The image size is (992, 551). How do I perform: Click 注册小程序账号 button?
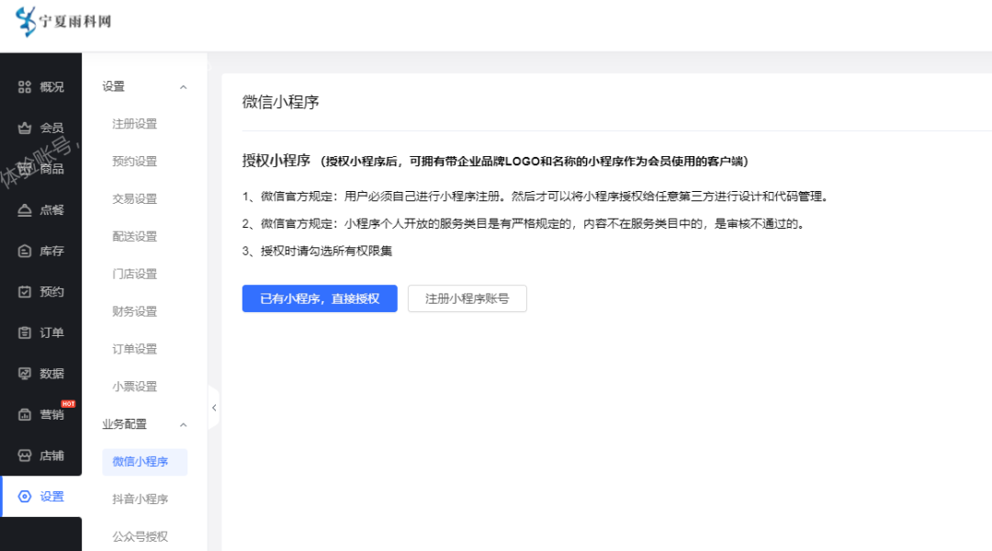467,298
